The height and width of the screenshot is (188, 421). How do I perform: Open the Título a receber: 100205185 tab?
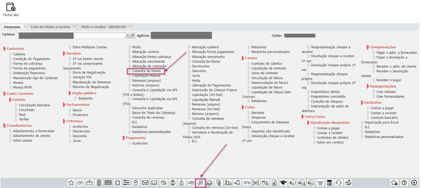103,27
